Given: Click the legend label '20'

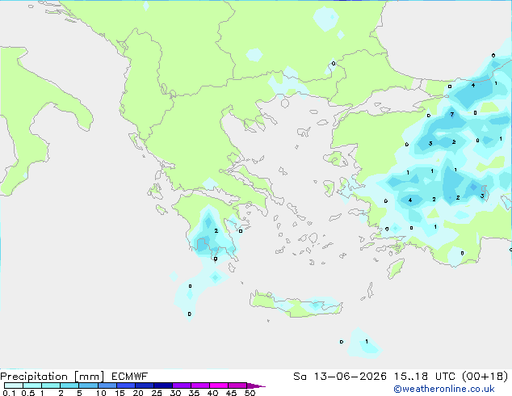Looking at the screenshot, I should (x=138, y=393).
